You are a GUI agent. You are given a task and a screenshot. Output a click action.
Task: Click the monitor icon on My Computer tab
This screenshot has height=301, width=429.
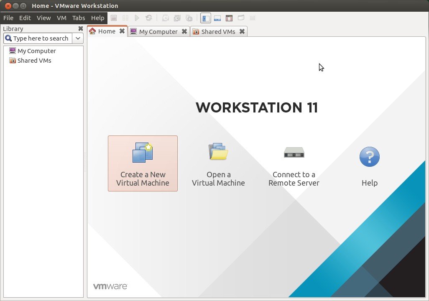coord(133,31)
